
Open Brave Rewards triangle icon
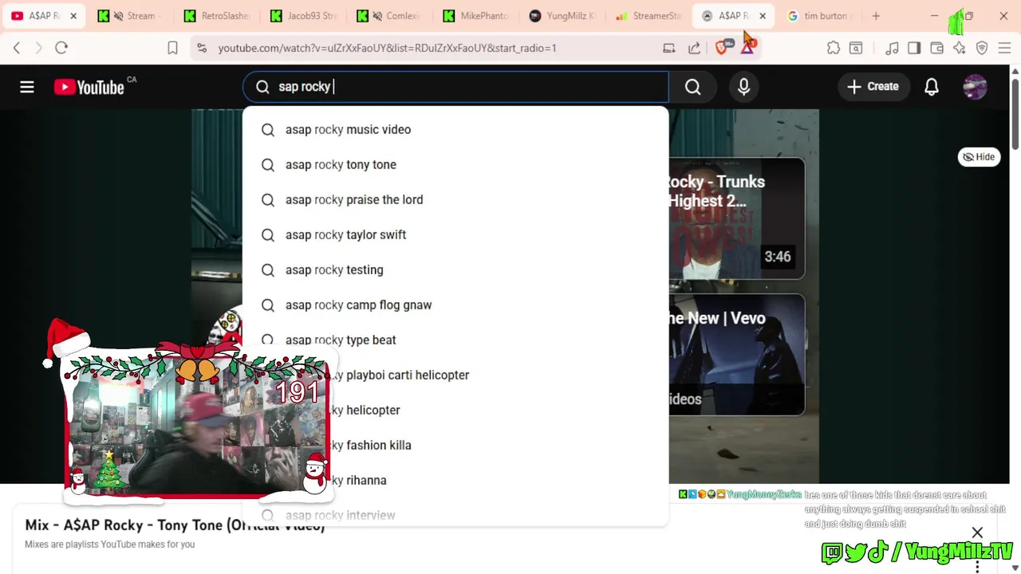pyautogui.click(x=748, y=48)
